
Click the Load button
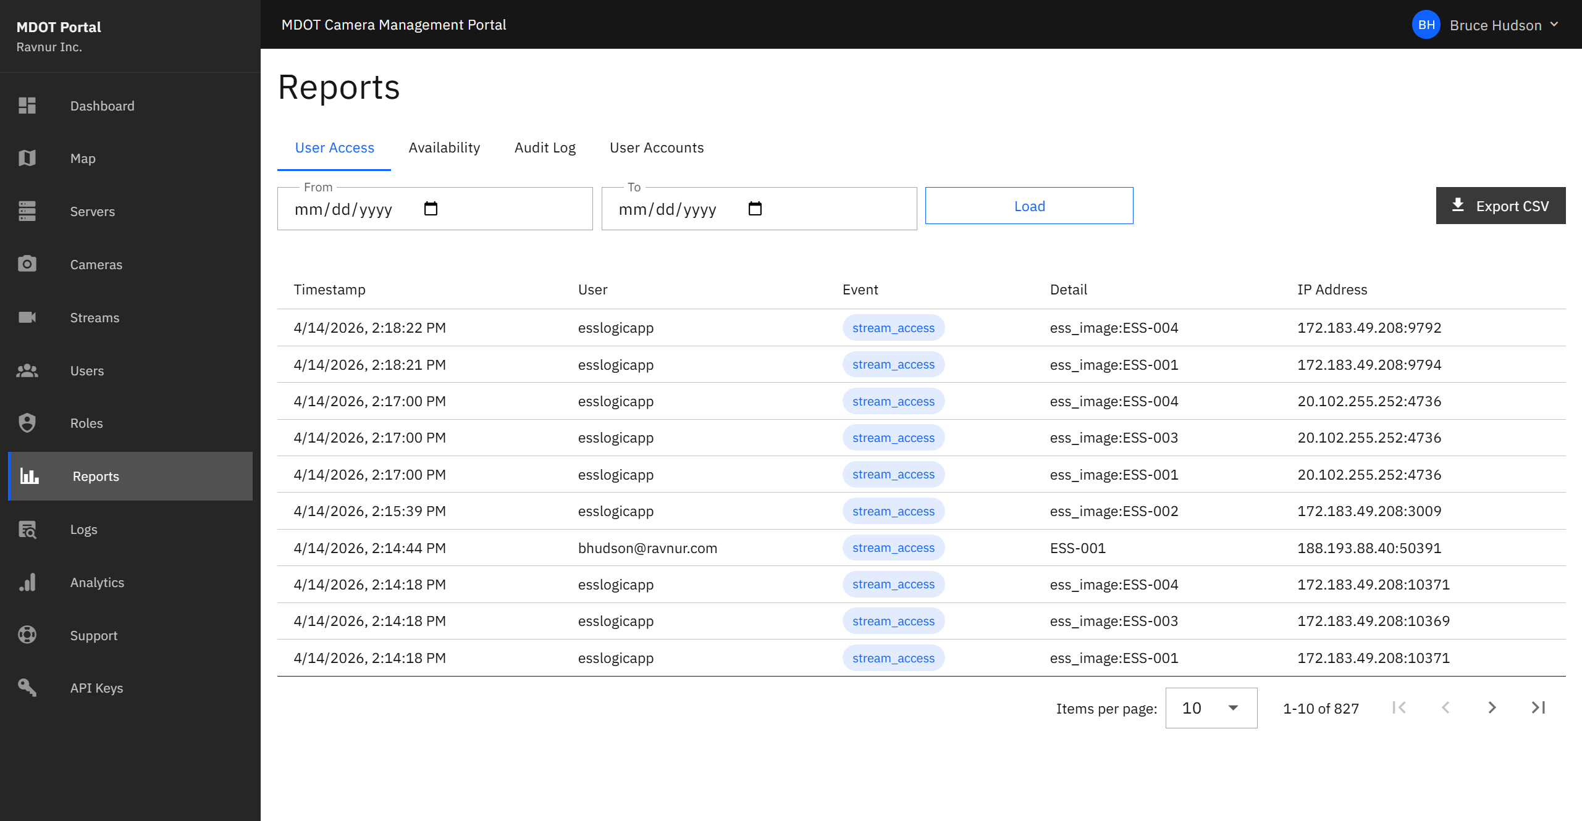point(1029,206)
